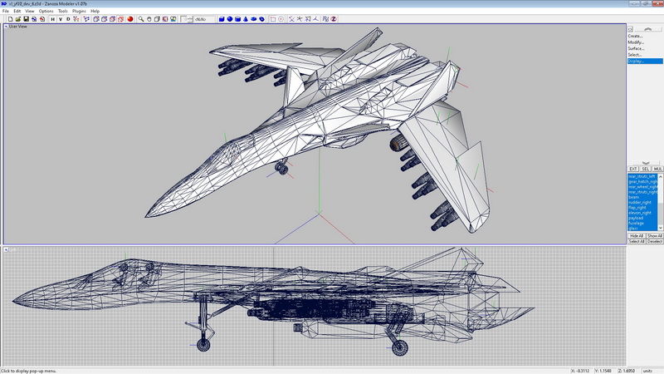Click the Show All button

pos(655,236)
